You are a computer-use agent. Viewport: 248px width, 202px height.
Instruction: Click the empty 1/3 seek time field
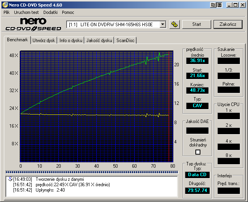point(229,76)
